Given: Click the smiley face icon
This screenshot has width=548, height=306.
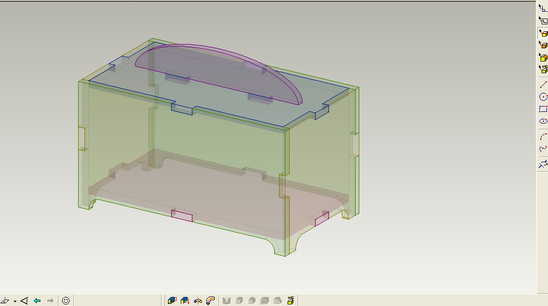Looking at the screenshot, I should 66,300.
